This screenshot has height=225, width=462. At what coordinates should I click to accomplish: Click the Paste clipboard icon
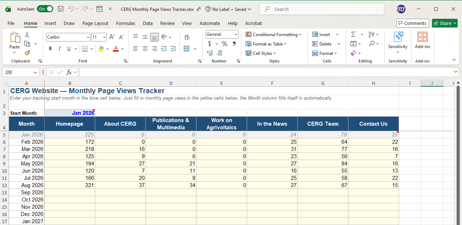(14, 38)
